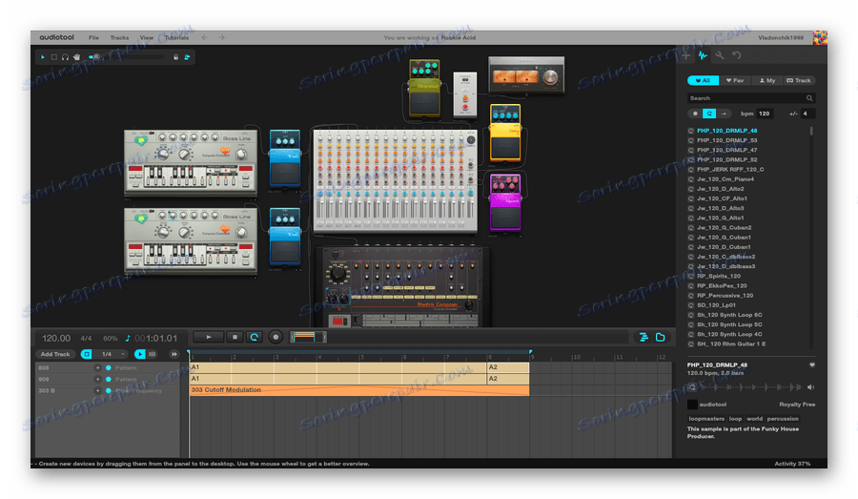Click the zoom slider in desktop toolbar
Screen dimensions: 858x499
click(x=95, y=57)
